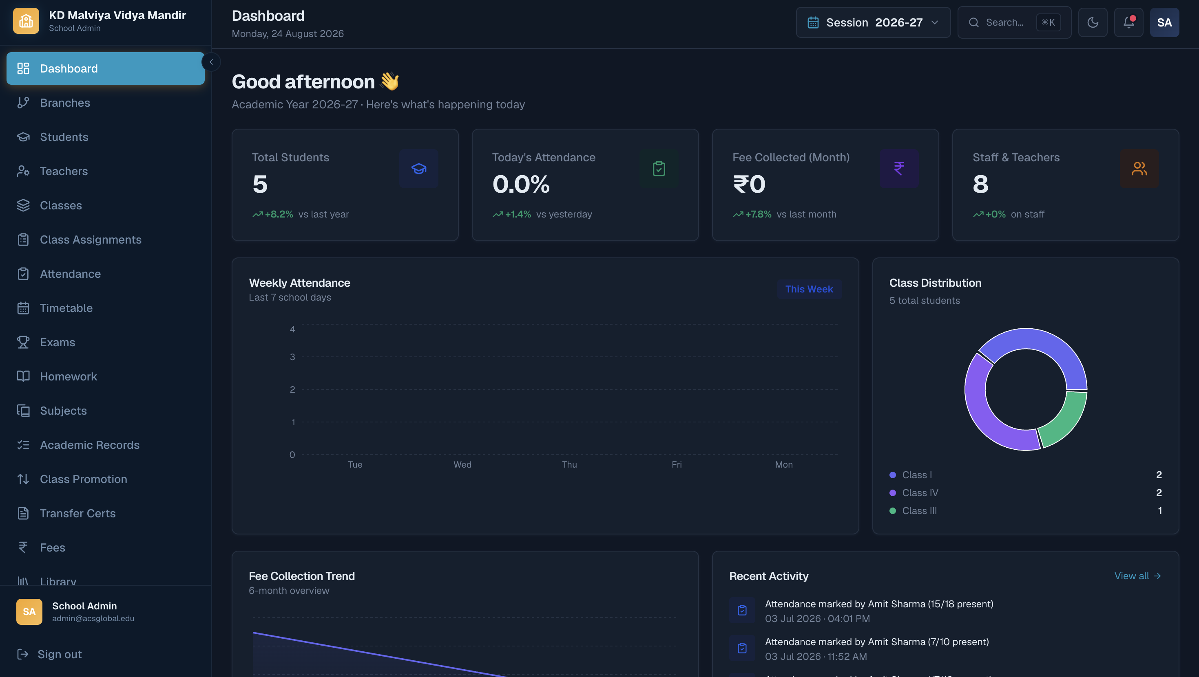
Task: Click the Students cap icon in sidebar
Action: point(23,137)
